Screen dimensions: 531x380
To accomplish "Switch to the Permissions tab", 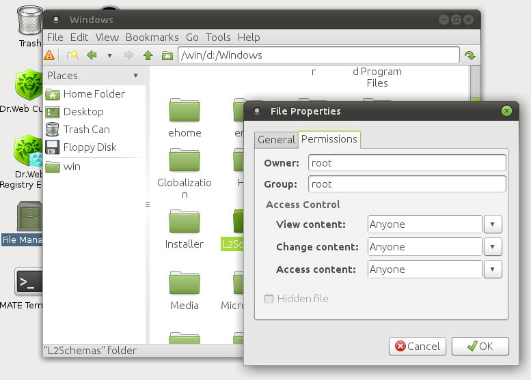I will click(329, 139).
